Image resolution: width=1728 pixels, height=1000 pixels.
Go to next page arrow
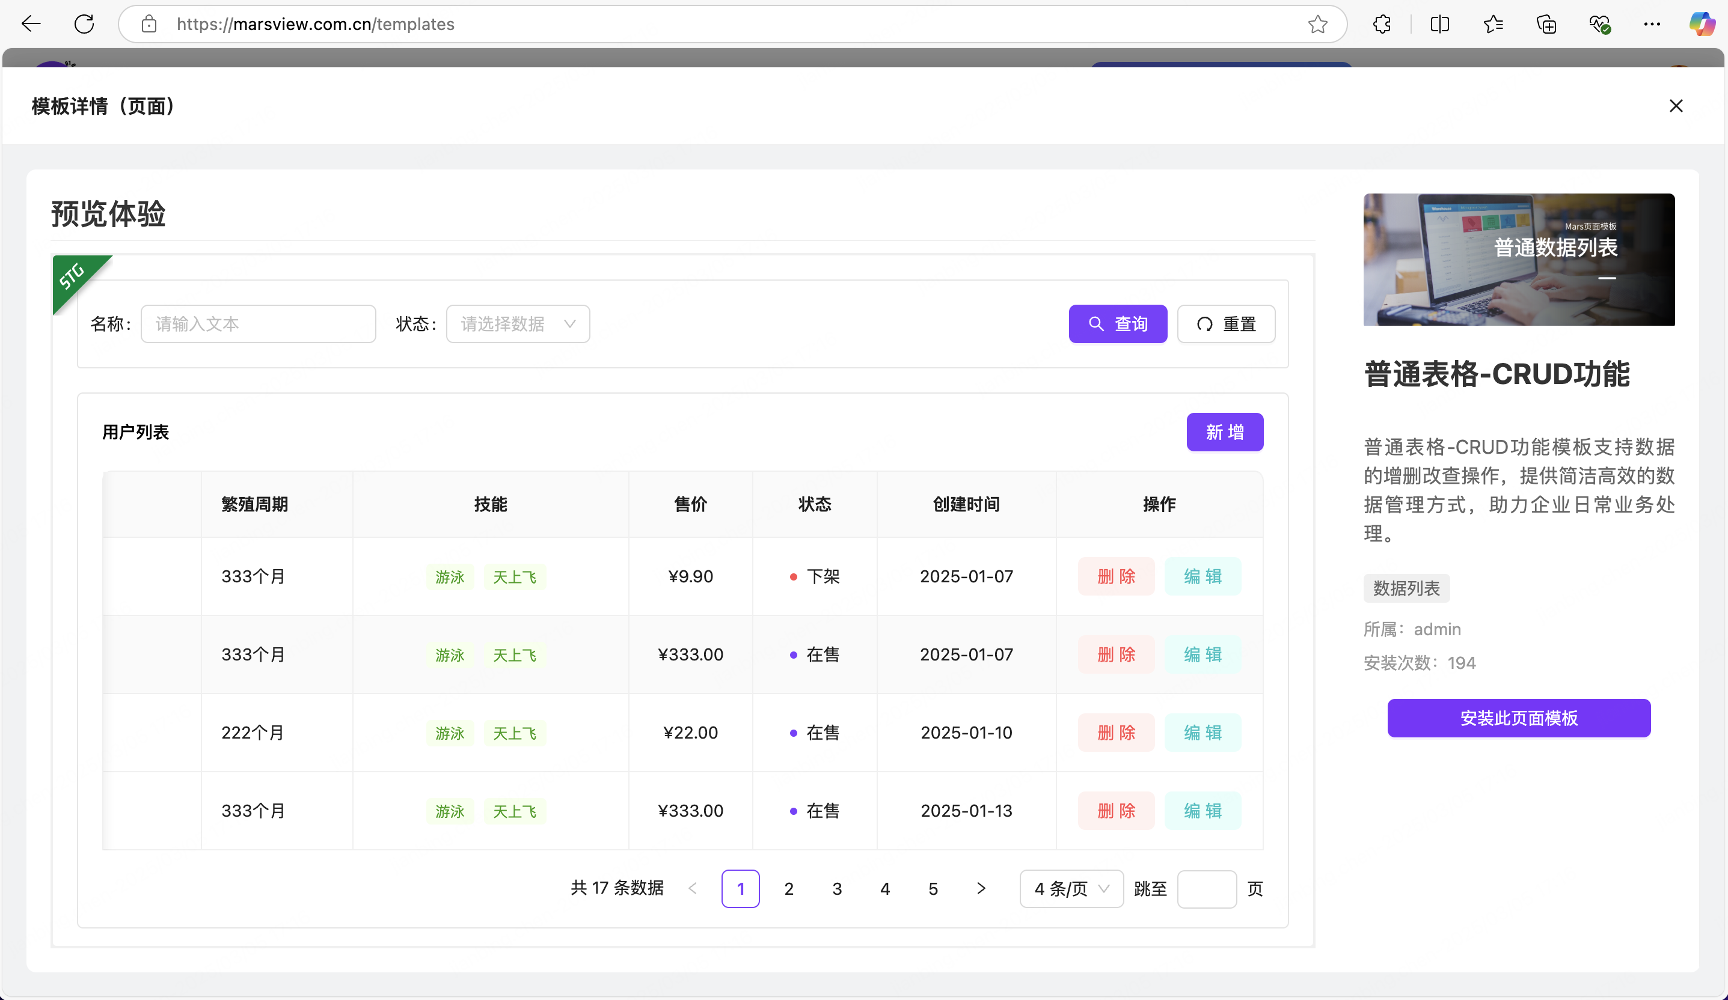pyautogui.click(x=981, y=888)
